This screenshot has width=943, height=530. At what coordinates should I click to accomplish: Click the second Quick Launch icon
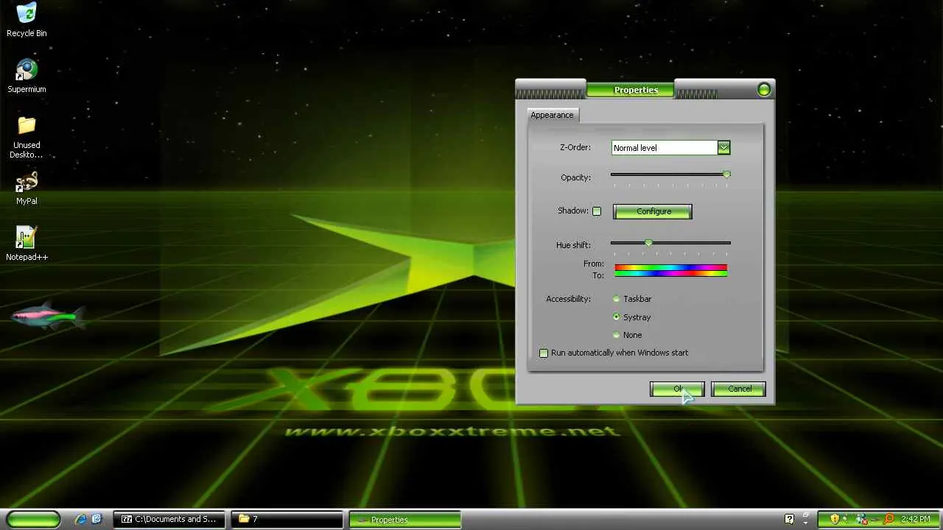click(97, 519)
